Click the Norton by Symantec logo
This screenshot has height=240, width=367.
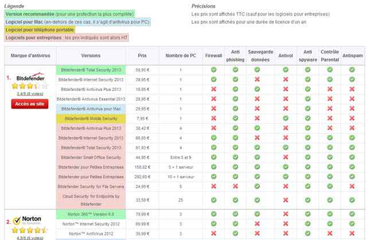tap(27, 220)
